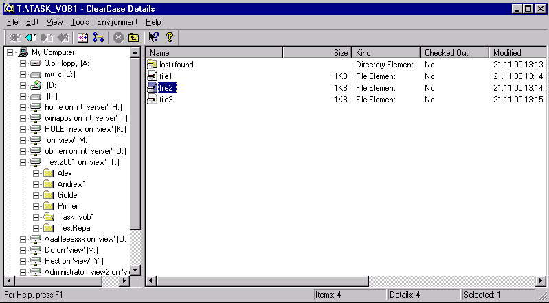Click the Undo Checkout toolbar icon
The image size is (549, 303).
[63, 38]
